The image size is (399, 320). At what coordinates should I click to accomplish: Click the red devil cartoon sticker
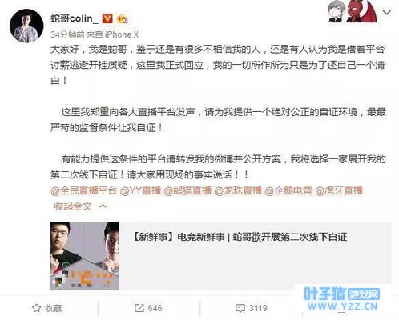(361, 11)
